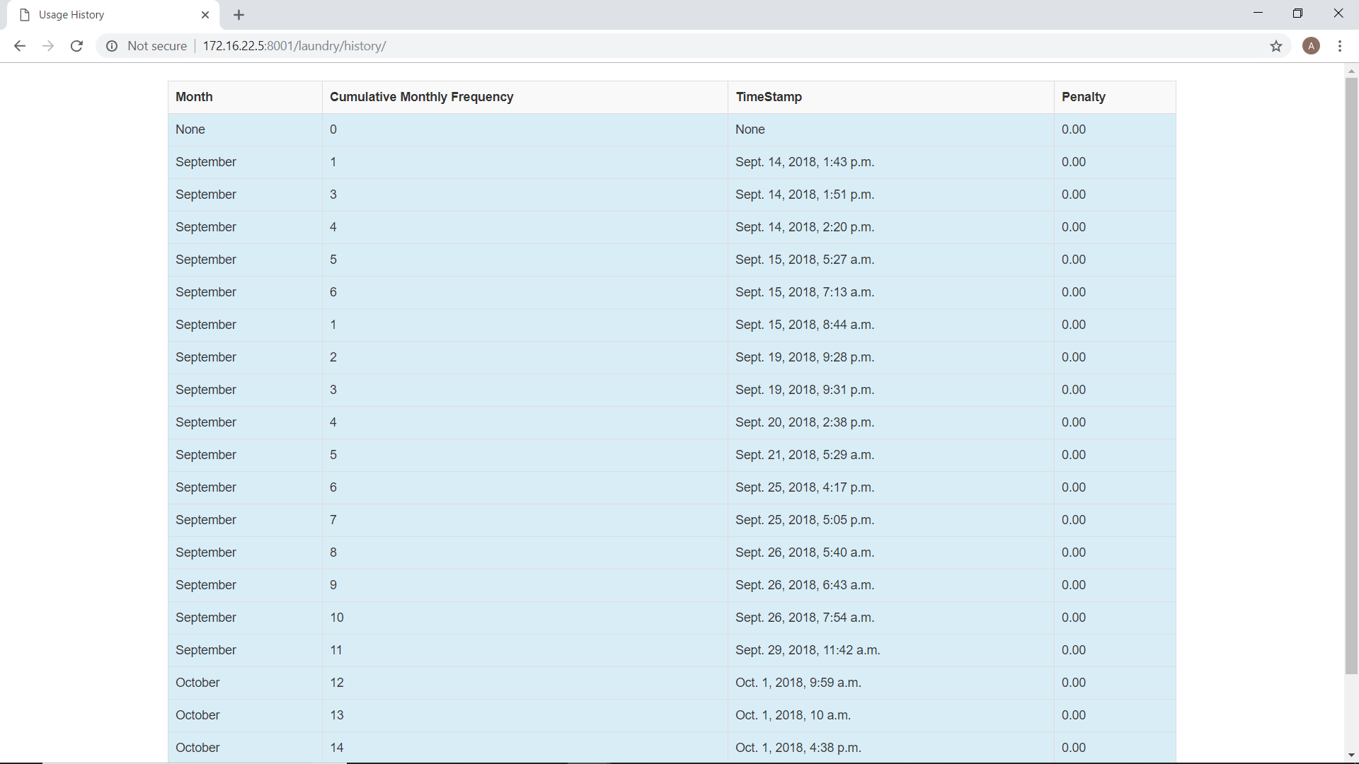Image resolution: width=1359 pixels, height=764 pixels.
Task: Click the Sept. 29, 2018 timestamp cell
Action: tap(807, 650)
